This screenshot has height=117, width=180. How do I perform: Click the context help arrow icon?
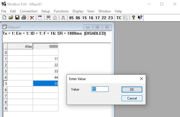tap(140, 17)
